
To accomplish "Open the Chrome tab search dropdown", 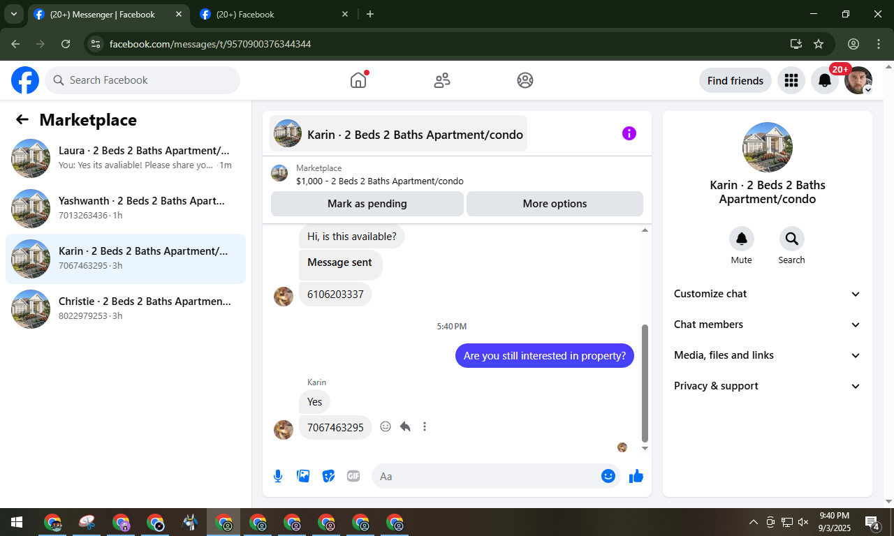I will tap(13, 14).
